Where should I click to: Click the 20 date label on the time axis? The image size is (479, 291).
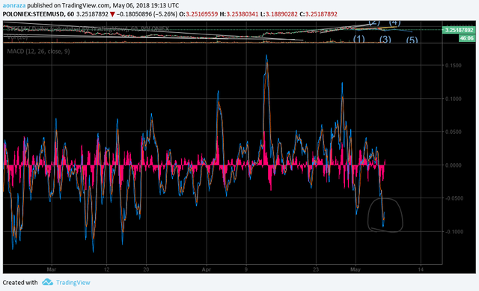coord(146,269)
